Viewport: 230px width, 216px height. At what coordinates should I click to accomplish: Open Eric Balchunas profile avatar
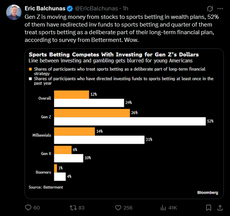click(x=14, y=12)
